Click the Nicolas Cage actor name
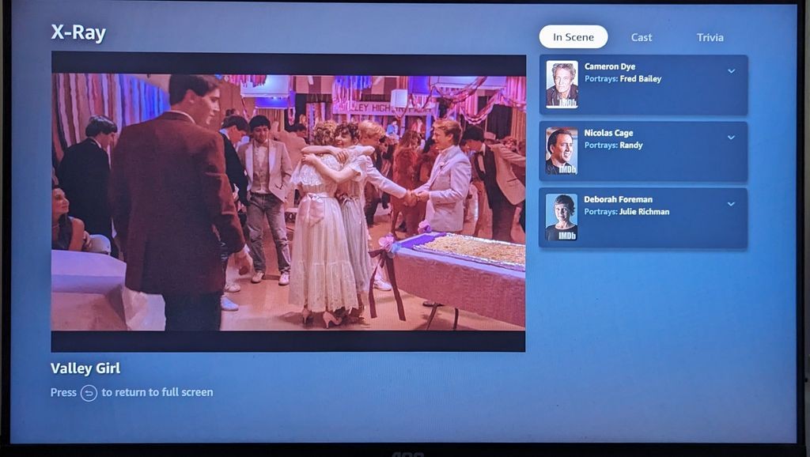The image size is (810, 457). (x=608, y=134)
